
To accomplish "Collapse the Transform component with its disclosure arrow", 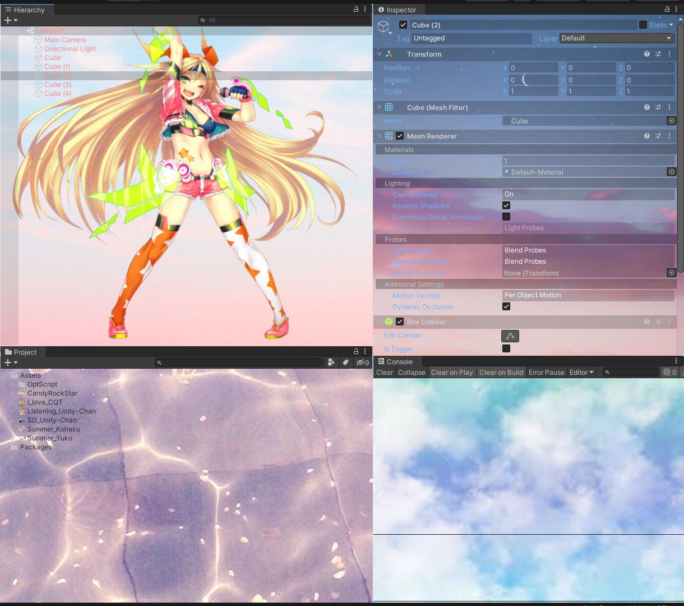I will (x=380, y=54).
